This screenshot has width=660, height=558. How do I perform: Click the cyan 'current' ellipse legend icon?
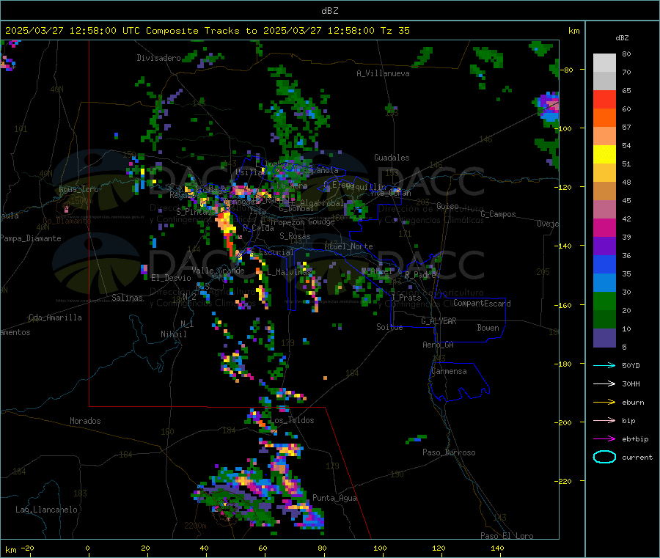pos(604,457)
